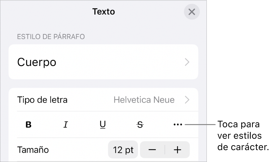Image resolution: width=273 pixels, height=162 pixels.
Task: Click the Texto panel title
Action: pyautogui.click(x=104, y=12)
